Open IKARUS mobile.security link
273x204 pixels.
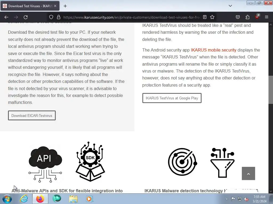click(214, 50)
